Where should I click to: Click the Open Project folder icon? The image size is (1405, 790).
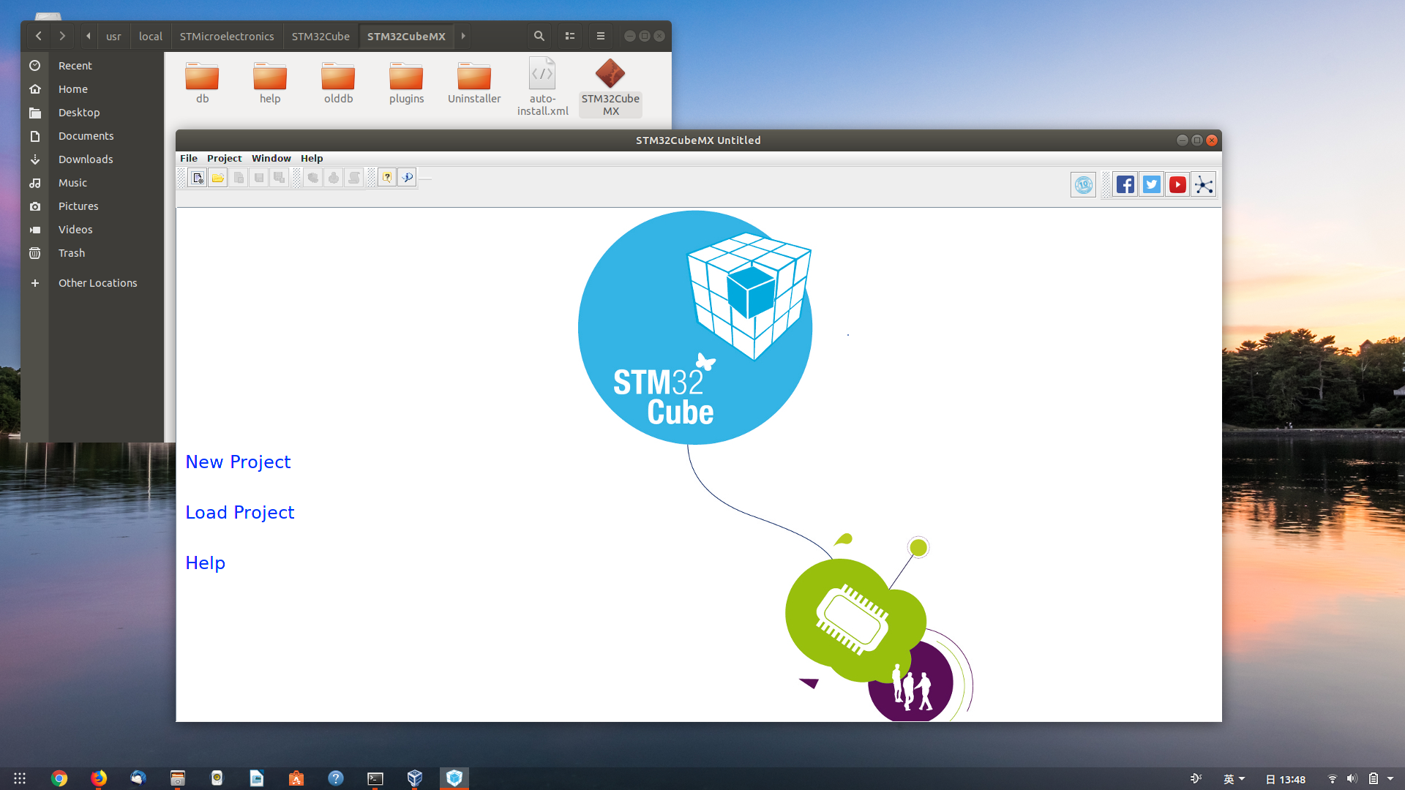click(217, 178)
